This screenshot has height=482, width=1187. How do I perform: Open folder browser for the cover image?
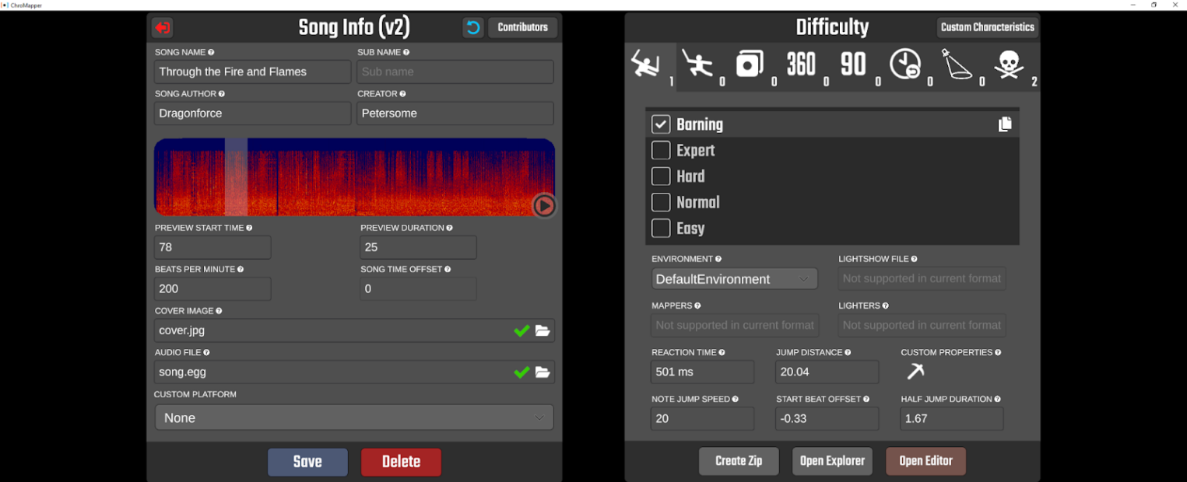click(543, 331)
